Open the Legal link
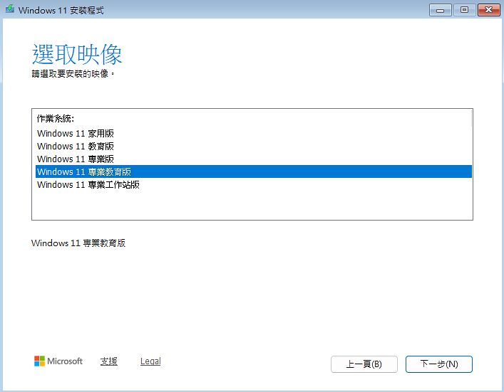 point(150,361)
